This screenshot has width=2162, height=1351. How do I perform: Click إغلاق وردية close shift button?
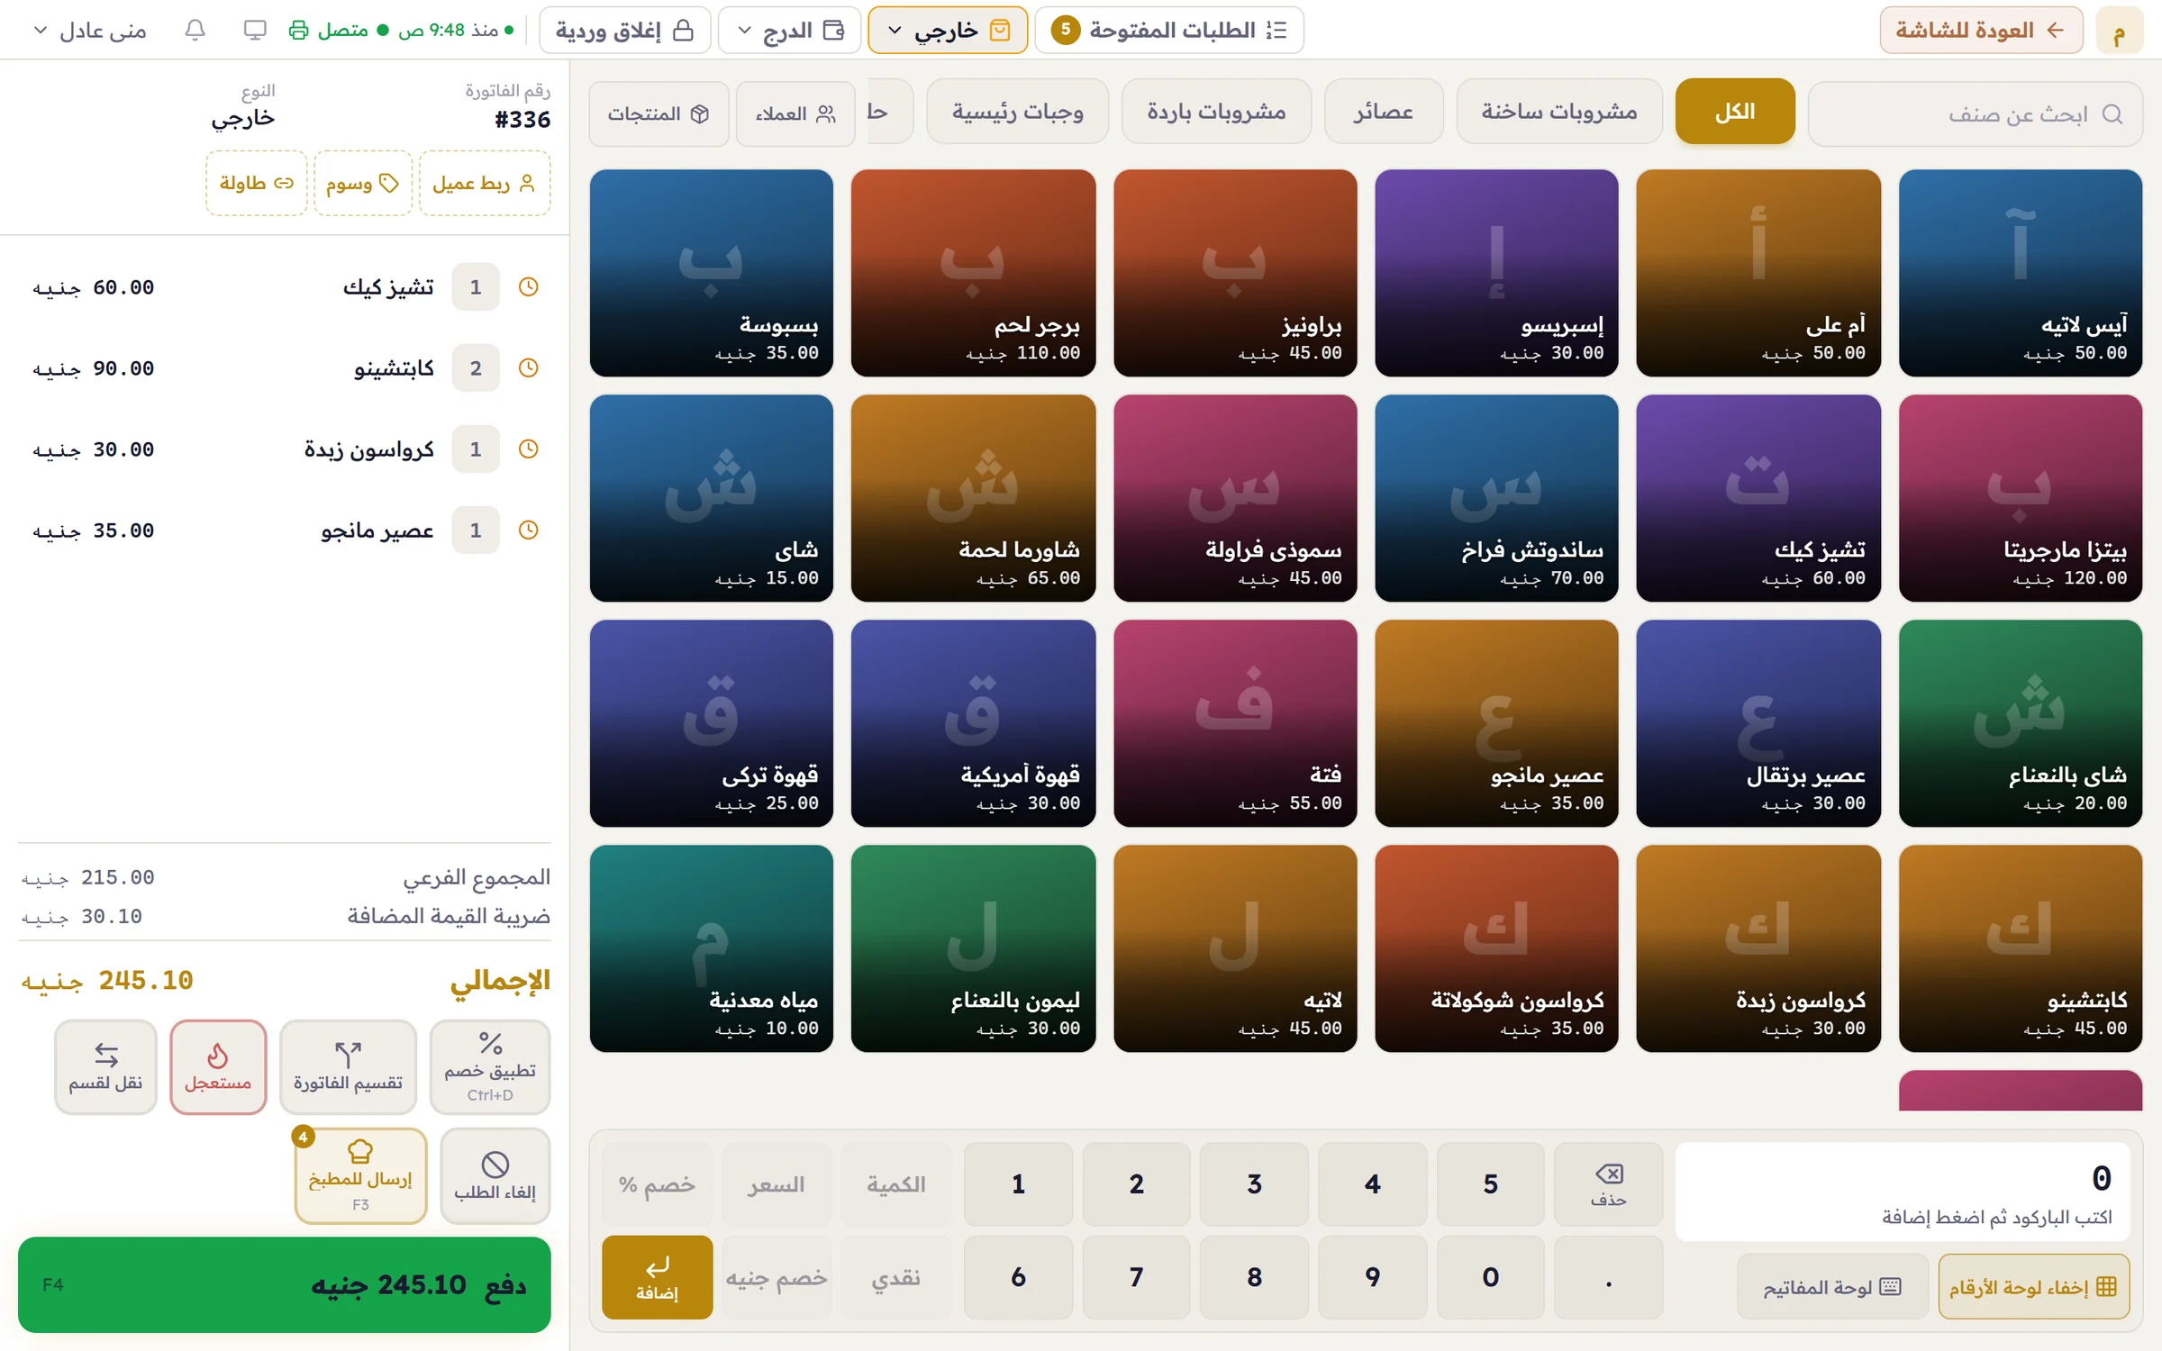point(624,31)
